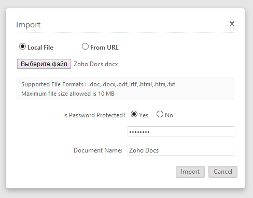Viewport: 253px width, 198px height.
Task: Choose No for password protected
Action: click(x=160, y=114)
